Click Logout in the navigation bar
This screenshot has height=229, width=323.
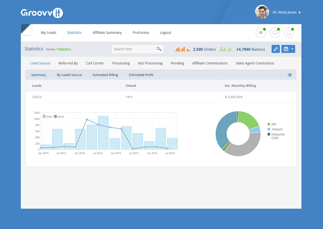pyautogui.click(x=165, y=33)
